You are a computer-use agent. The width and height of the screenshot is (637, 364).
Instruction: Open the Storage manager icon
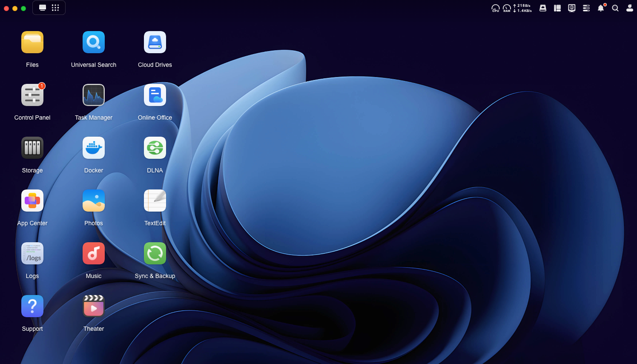[x=32, y=148]
